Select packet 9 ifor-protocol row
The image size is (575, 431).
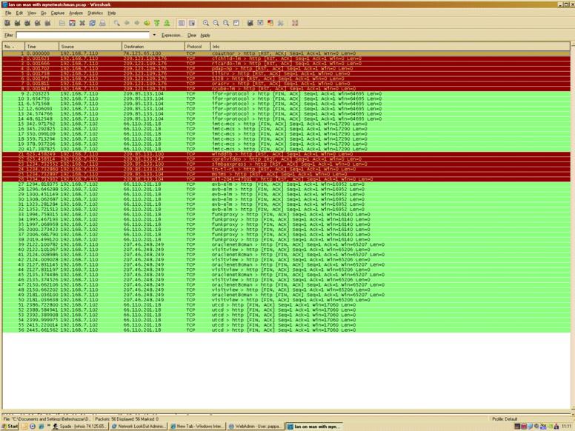click(287, 94)
